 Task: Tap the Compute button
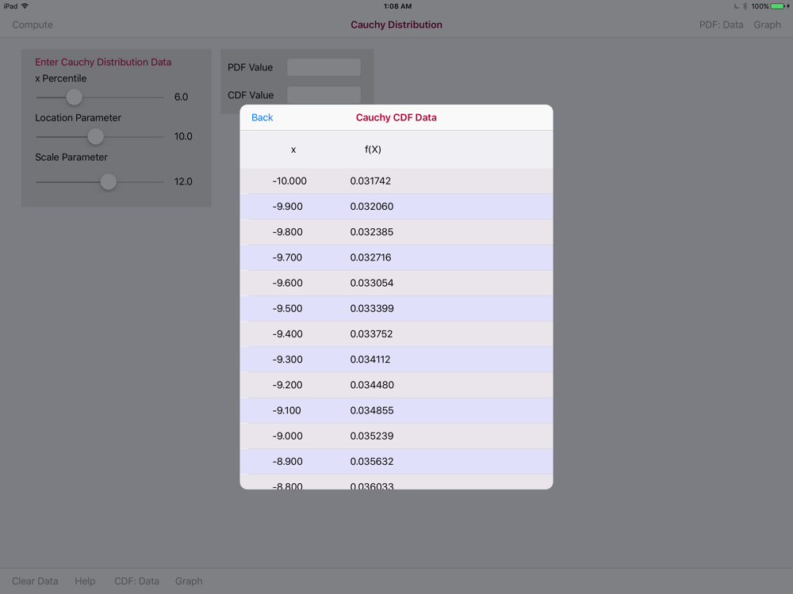(33, 25)
